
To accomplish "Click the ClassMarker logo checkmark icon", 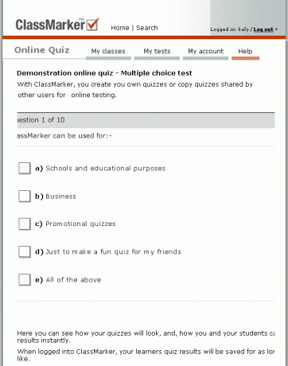I will 92,25.
